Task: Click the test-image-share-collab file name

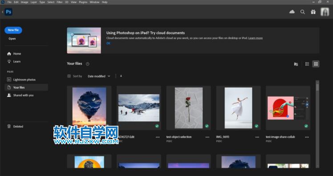Action: pyautogui.click(x=280, y=137)
